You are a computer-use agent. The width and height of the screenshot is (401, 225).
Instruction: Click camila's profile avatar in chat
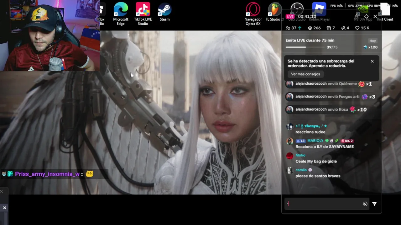(290, 170)
